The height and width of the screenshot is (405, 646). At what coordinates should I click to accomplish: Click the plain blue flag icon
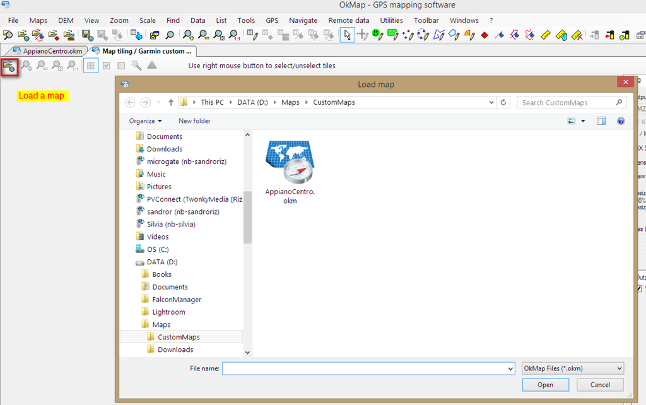tap(500, 35)
